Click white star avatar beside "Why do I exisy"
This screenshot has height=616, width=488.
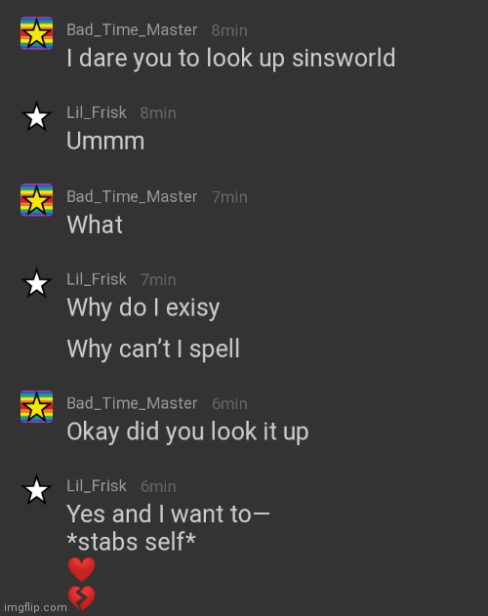pyautogui.click(x=36, y=283)
